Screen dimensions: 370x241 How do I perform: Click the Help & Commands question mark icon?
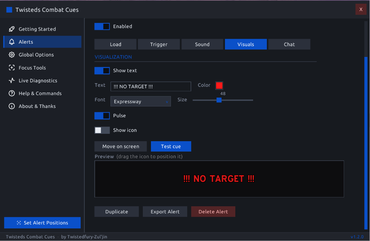[x=11, y=94]
